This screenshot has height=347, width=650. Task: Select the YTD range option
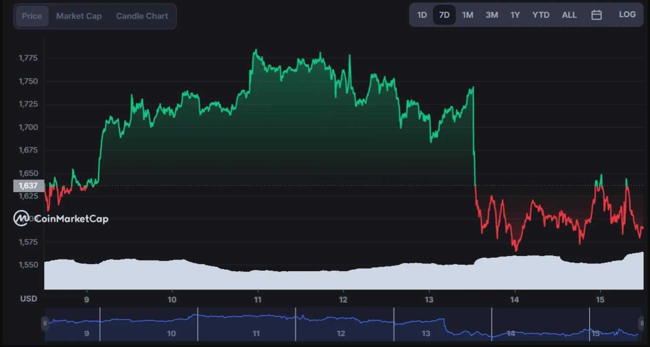coord(541,15)
